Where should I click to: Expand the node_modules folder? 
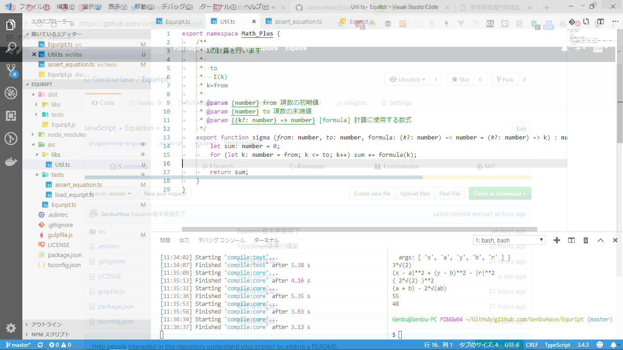click(x=67, y=134)
